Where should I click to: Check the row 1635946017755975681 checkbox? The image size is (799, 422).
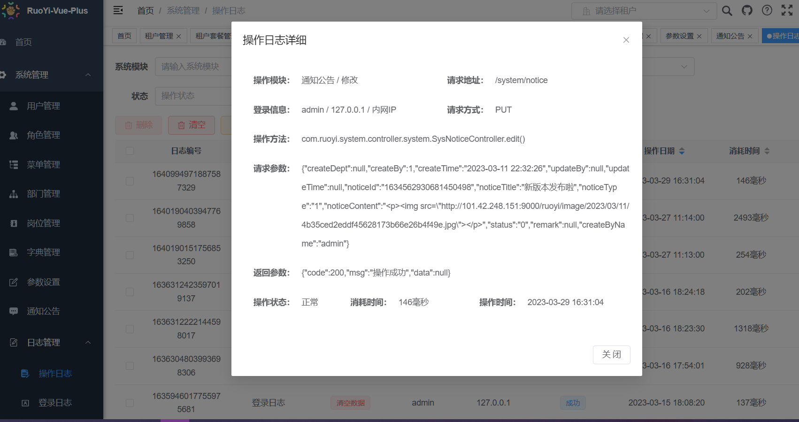(130, 403)
